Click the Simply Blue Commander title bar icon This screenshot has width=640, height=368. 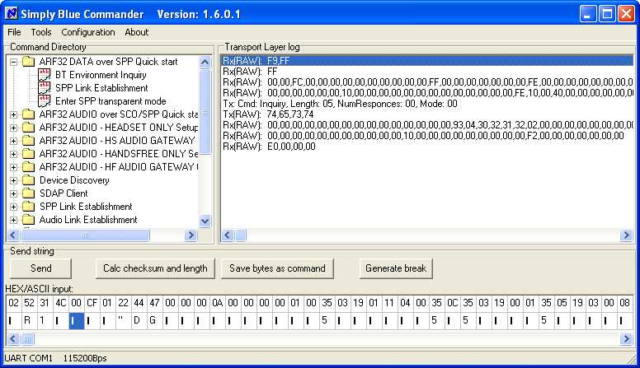point(12,13)
